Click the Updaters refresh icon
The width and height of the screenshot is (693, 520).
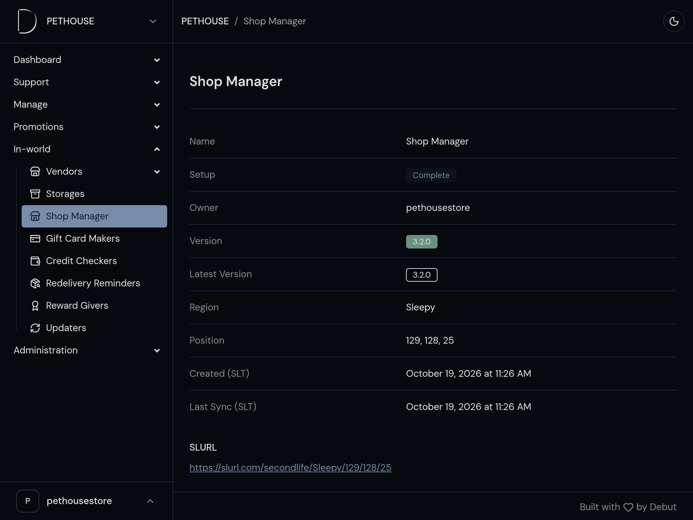pyautogui.click(x=35, y=328)
